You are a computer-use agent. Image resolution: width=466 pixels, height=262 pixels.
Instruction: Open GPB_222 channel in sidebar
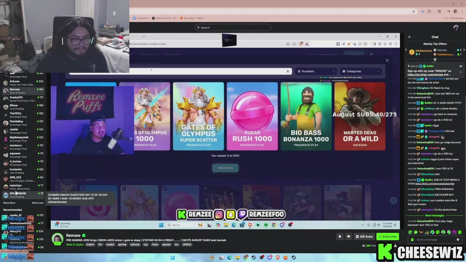[23, 179]
